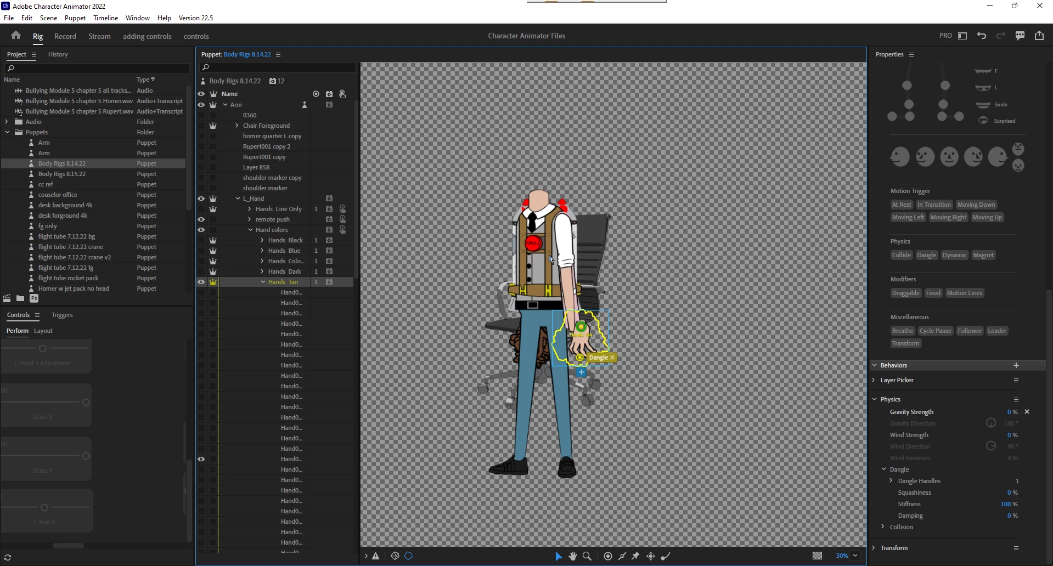Open the Triggers tab
The height and width of the screenshot is (566, 1053).
62,315
